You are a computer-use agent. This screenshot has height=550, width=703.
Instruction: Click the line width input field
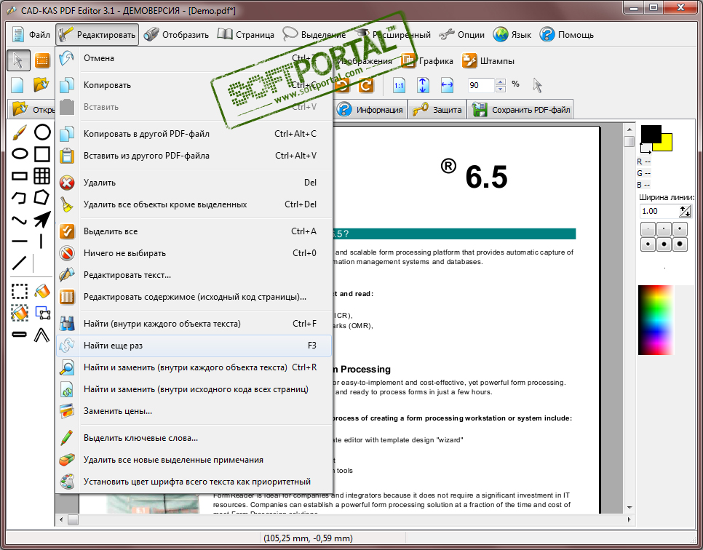click(659, 211)
